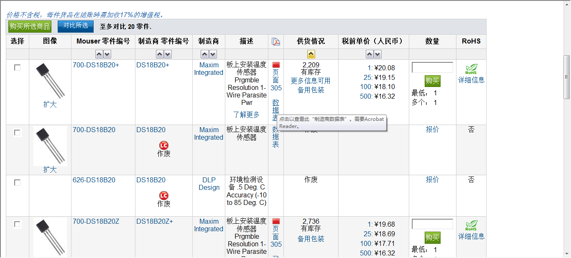Open the DS18B20+ manufacturer part link
This screenshot has width=571, height=258.
pos(153,65)
